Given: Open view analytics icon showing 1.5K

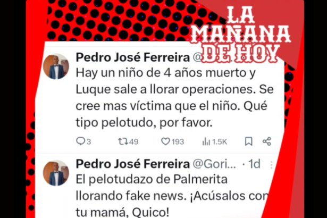Looking at the screenshot, I should tap(206, 141).
